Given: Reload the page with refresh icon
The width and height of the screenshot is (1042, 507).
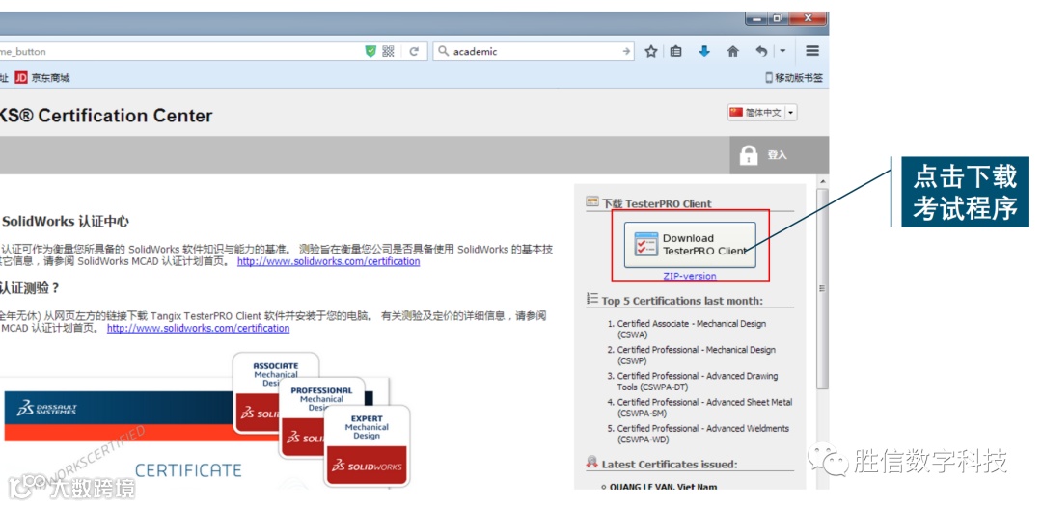Looking at the screenshot, I should 413,51.
